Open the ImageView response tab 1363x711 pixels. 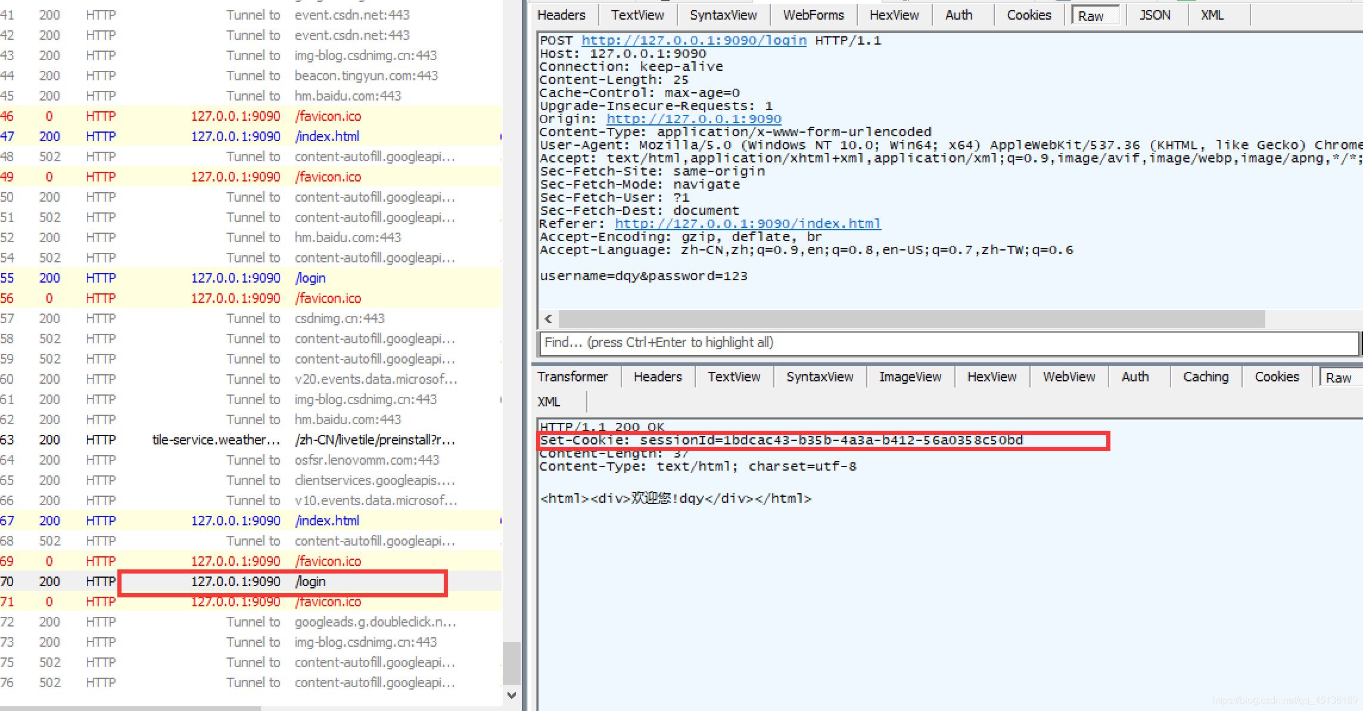click(910, 377)
